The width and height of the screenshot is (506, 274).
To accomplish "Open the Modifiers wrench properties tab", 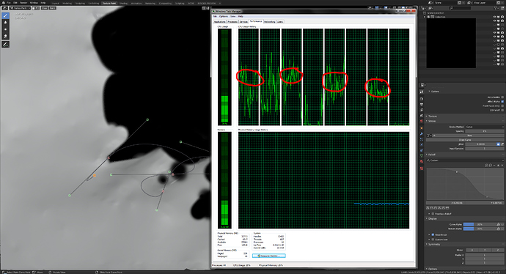I will tap(422, 133).
